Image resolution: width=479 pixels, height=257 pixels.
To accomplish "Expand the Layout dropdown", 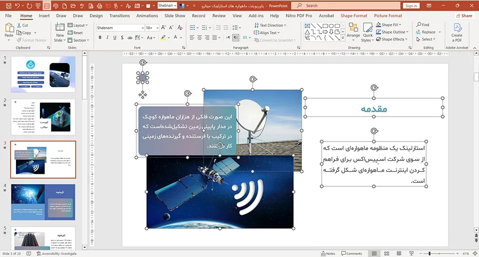I will pos(78,25).
